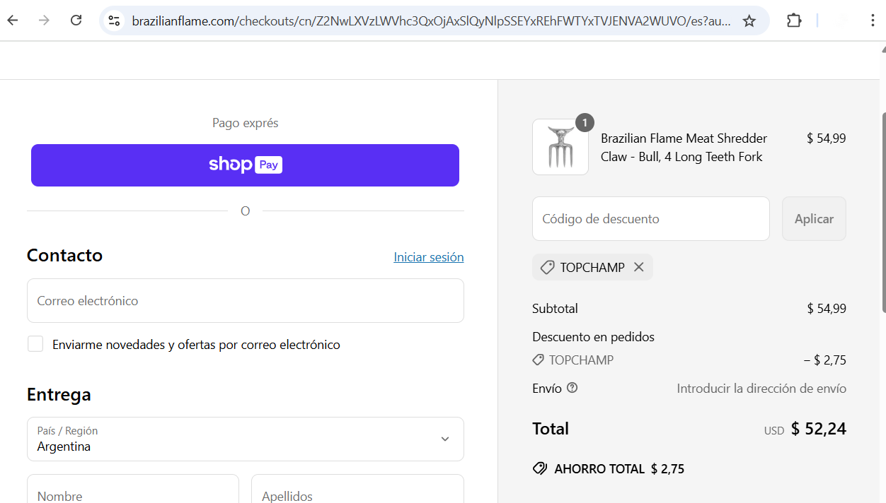Click the browser address bar URL
The height and width of the screenshot is (503, 886).
[432, 21]
